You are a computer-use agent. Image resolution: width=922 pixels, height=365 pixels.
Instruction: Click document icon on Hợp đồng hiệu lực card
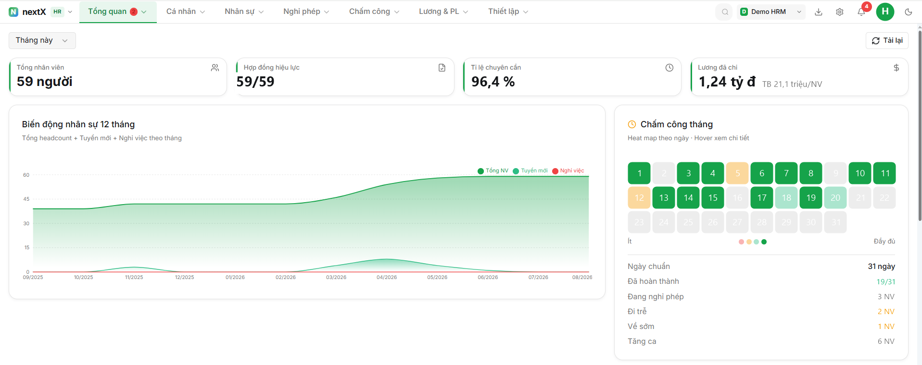pyautogui.click(x=442, y=68)
